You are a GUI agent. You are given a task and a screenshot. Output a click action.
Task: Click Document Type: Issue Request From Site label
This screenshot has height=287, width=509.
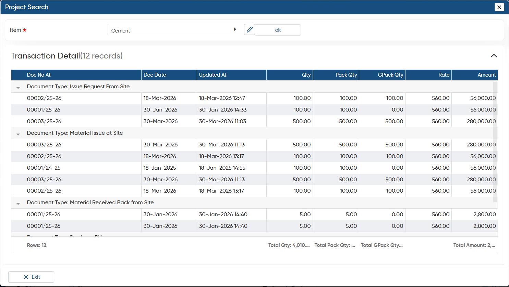[x=78, y=87]
